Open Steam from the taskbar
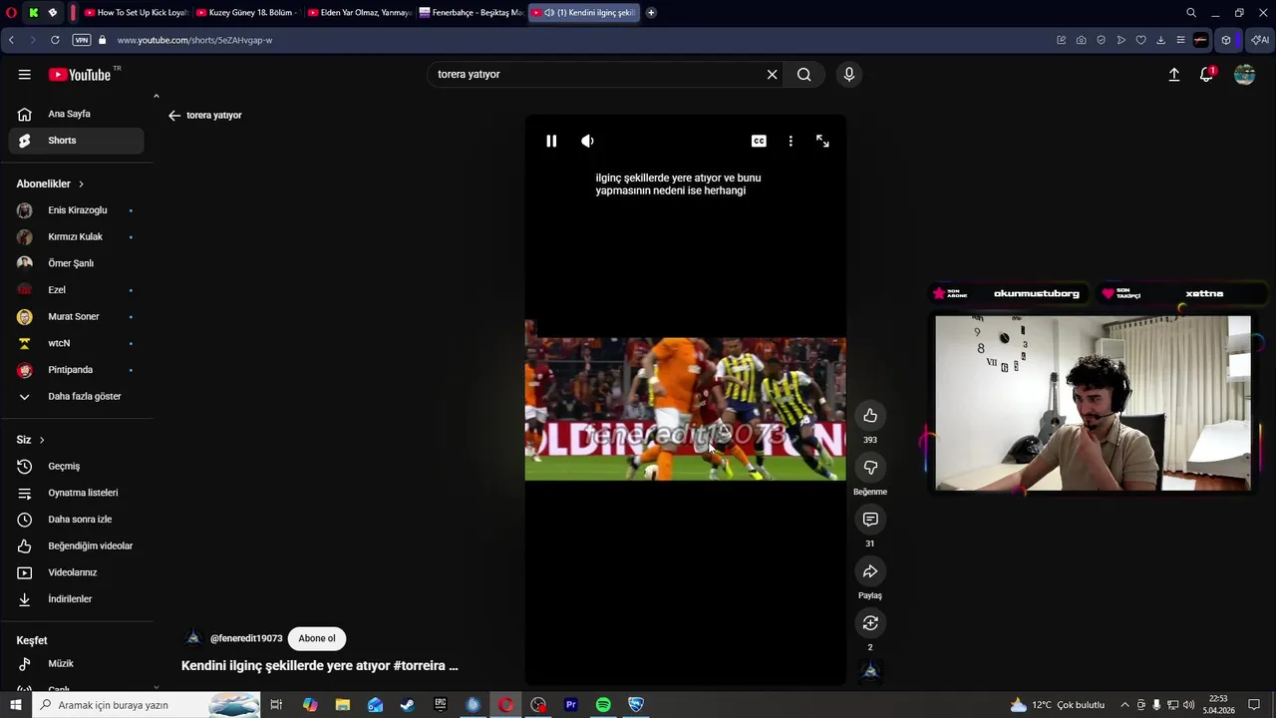 (408, 705)
